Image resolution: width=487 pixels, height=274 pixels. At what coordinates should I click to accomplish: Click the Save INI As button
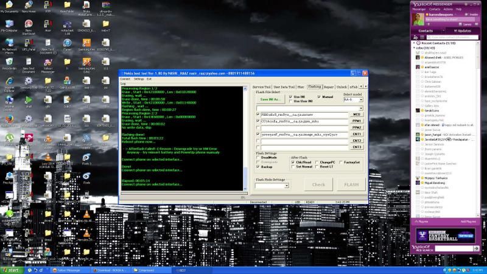270,99
